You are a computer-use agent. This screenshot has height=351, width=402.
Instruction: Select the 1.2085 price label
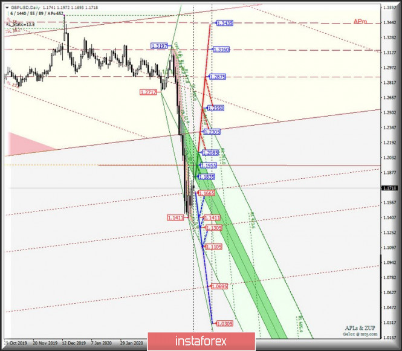(x=210, y=153)
